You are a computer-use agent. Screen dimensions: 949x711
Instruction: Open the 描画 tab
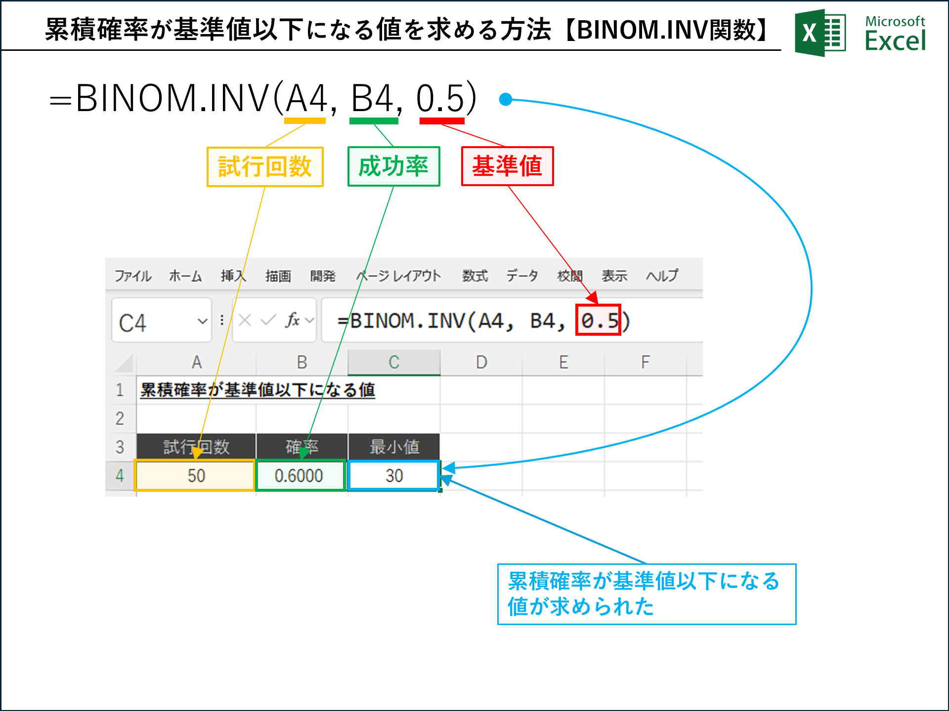pyautogui.click(x=278, y=276)
